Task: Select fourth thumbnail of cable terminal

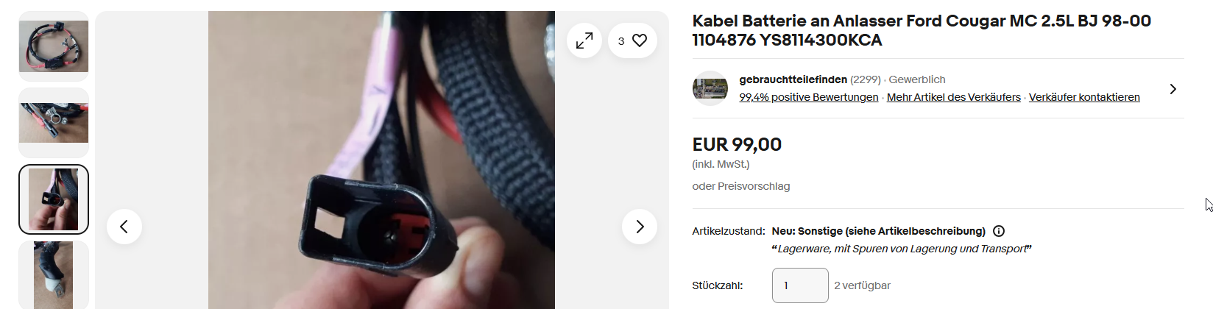Action: pos(54,275)
